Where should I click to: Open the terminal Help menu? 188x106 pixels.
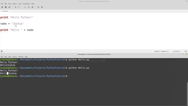click(26, 57)
